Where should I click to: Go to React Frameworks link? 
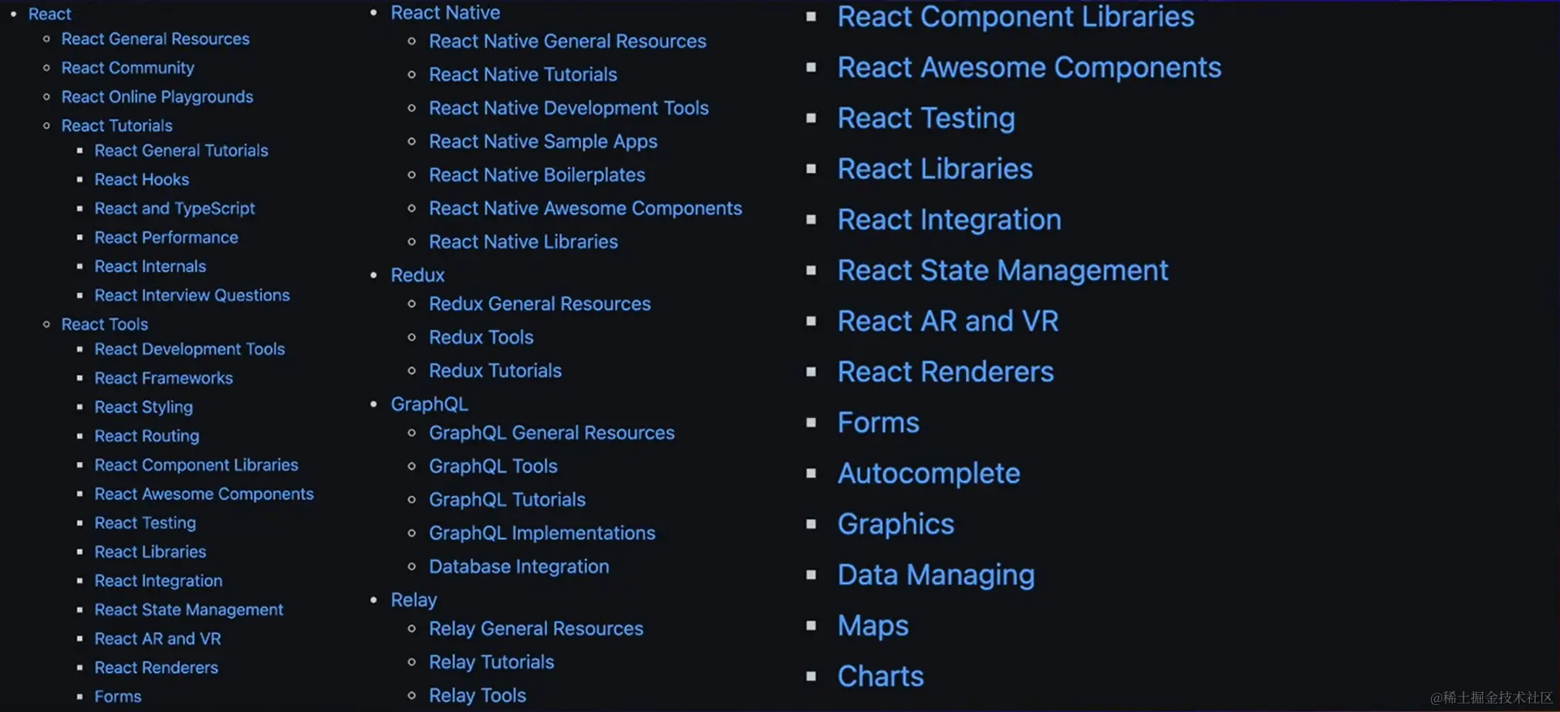(164, 378)
